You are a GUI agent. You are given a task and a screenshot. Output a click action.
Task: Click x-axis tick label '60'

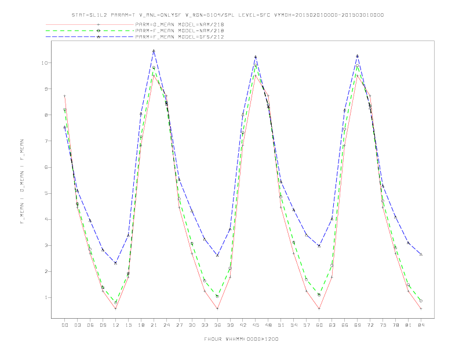coord(319,325)
